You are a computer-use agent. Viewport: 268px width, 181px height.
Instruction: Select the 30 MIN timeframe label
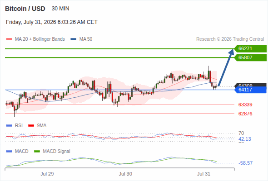(60, 9)
